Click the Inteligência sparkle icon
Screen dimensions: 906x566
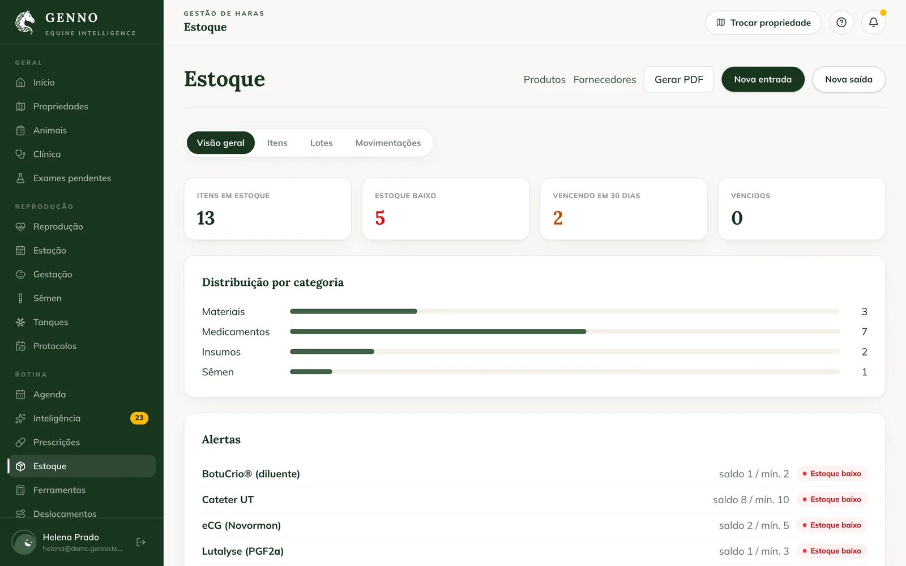coord(20,418)
